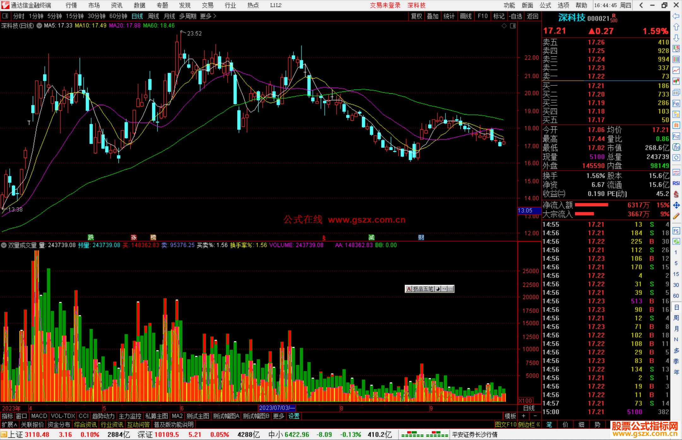
Task: Expand the 扩展 panel at bottom left
Action: click(9, 425)
